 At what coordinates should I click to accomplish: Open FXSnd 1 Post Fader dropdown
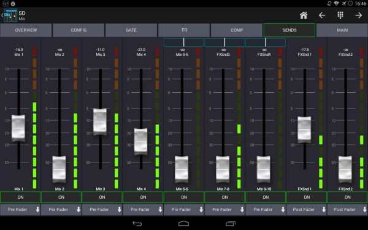click(307, 210)
